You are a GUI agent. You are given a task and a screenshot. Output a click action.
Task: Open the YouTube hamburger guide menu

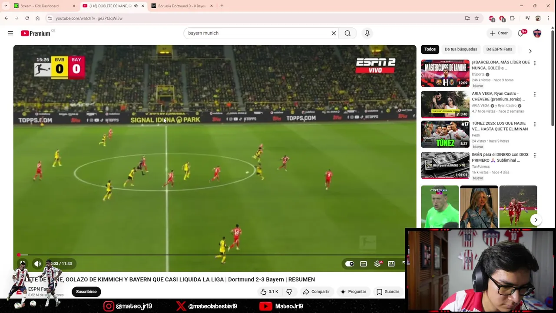pos(10,33)
